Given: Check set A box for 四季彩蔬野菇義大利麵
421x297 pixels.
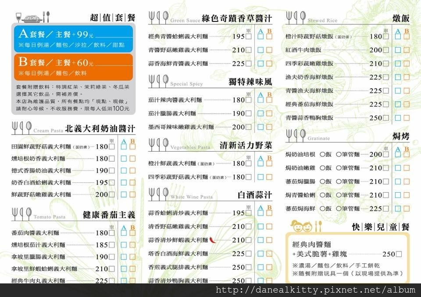Looking at the screenshot, I should (x=260, y=177).
